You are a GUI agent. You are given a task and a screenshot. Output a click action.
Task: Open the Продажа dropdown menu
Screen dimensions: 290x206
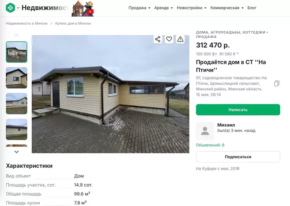coord(139,8)
